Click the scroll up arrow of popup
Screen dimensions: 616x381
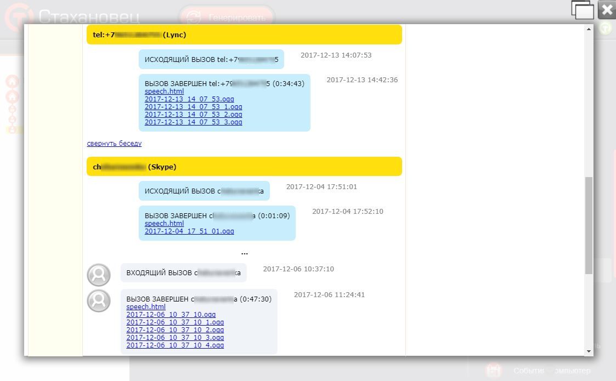coord(589,30)
